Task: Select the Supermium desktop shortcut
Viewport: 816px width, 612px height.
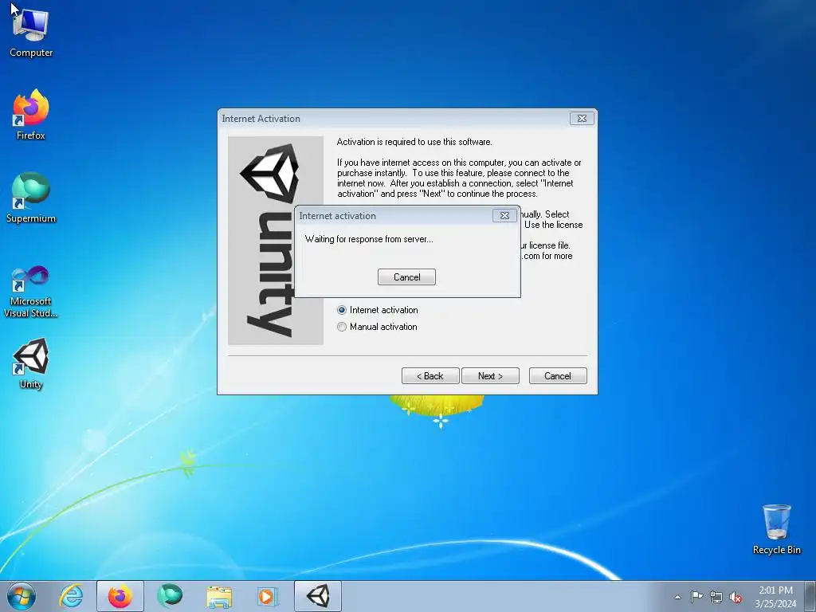Action: coord(31,198)
